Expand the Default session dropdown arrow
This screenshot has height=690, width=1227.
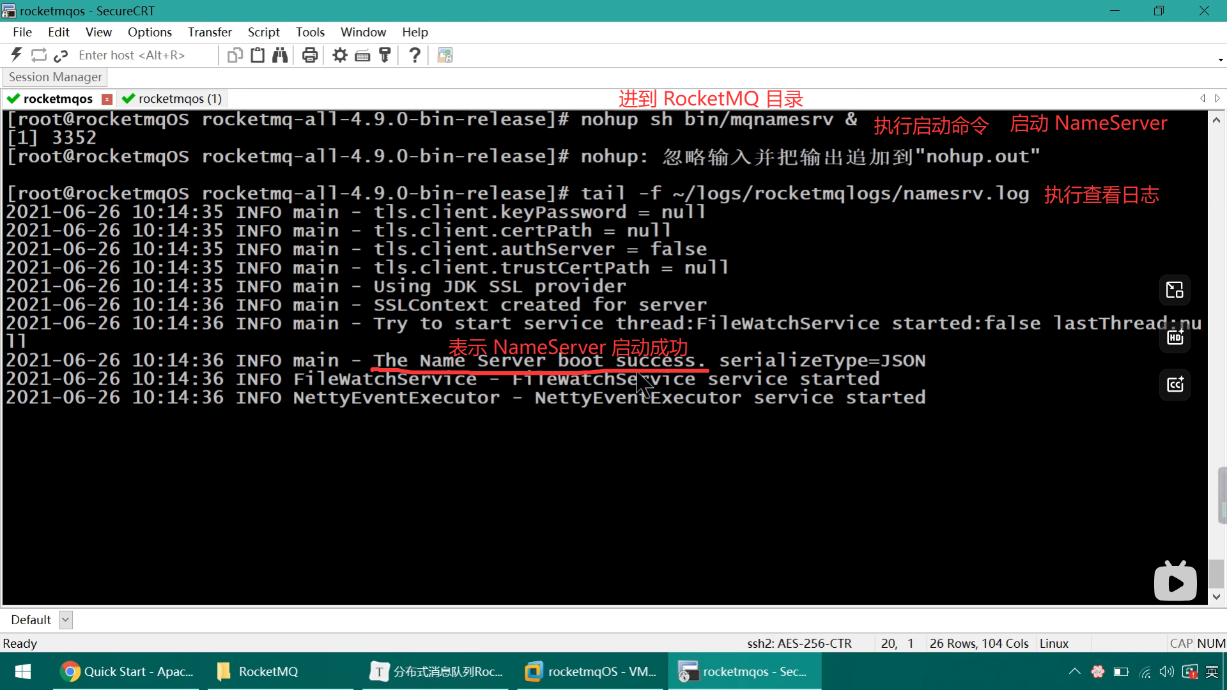(65, 620)
